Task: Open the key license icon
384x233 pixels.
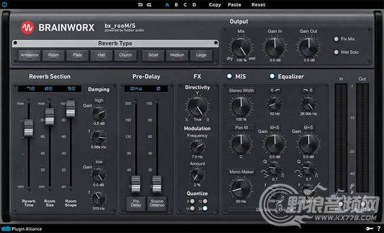Action: click(x=369, y=229)
